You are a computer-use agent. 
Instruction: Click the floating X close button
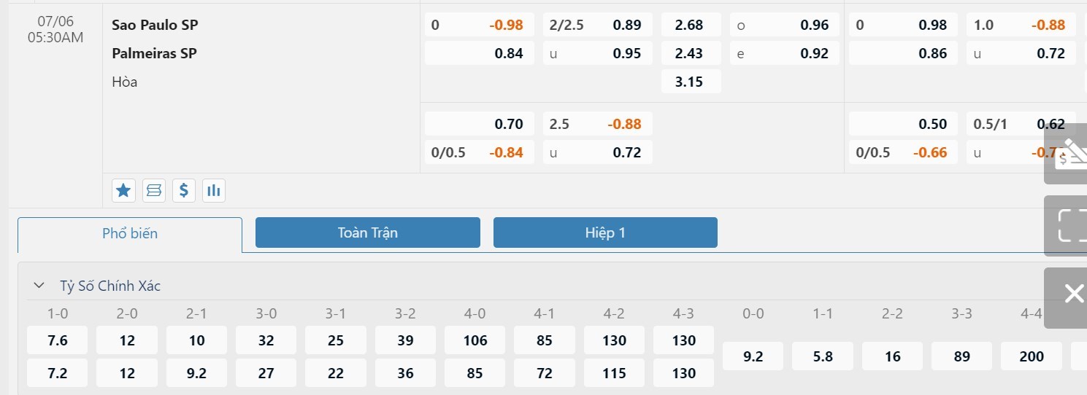tap(1073, 294)
